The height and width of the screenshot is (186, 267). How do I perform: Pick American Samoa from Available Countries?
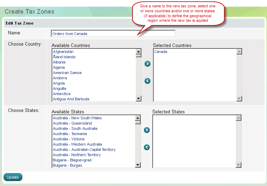click(67, 73)
